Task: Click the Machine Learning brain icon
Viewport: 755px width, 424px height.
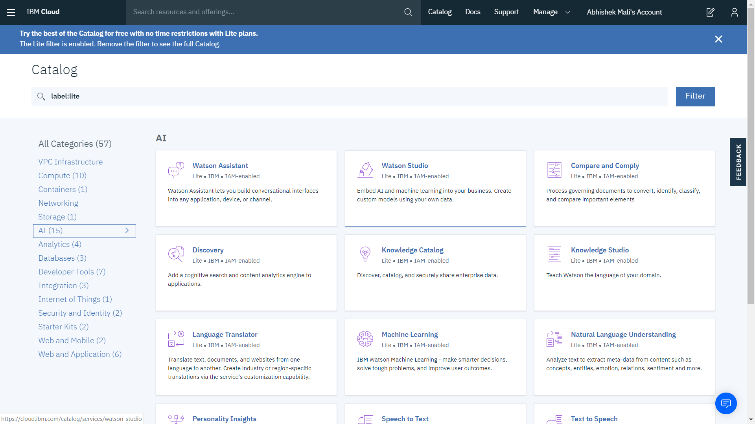Action: click(365, 339)
